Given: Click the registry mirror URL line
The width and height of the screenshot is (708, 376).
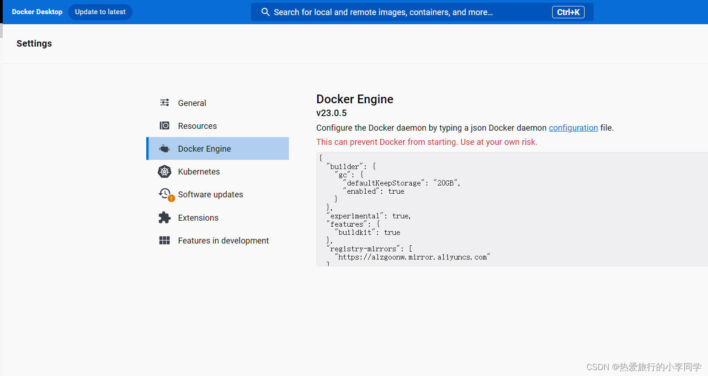Looking at the screenshot, I should [412, 257].
